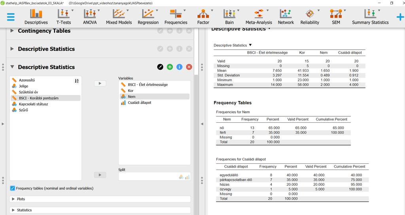Image resolution: width=405 pixels, height=215 pixels.
Task: Click arrow button to assign to Variables
Action: (x=100, y=83)
